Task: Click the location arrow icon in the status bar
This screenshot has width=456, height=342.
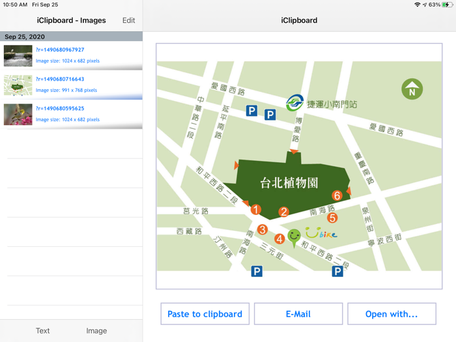Action: 425,5
